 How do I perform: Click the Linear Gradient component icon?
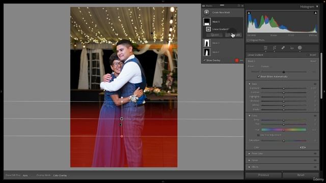(208, 29)
